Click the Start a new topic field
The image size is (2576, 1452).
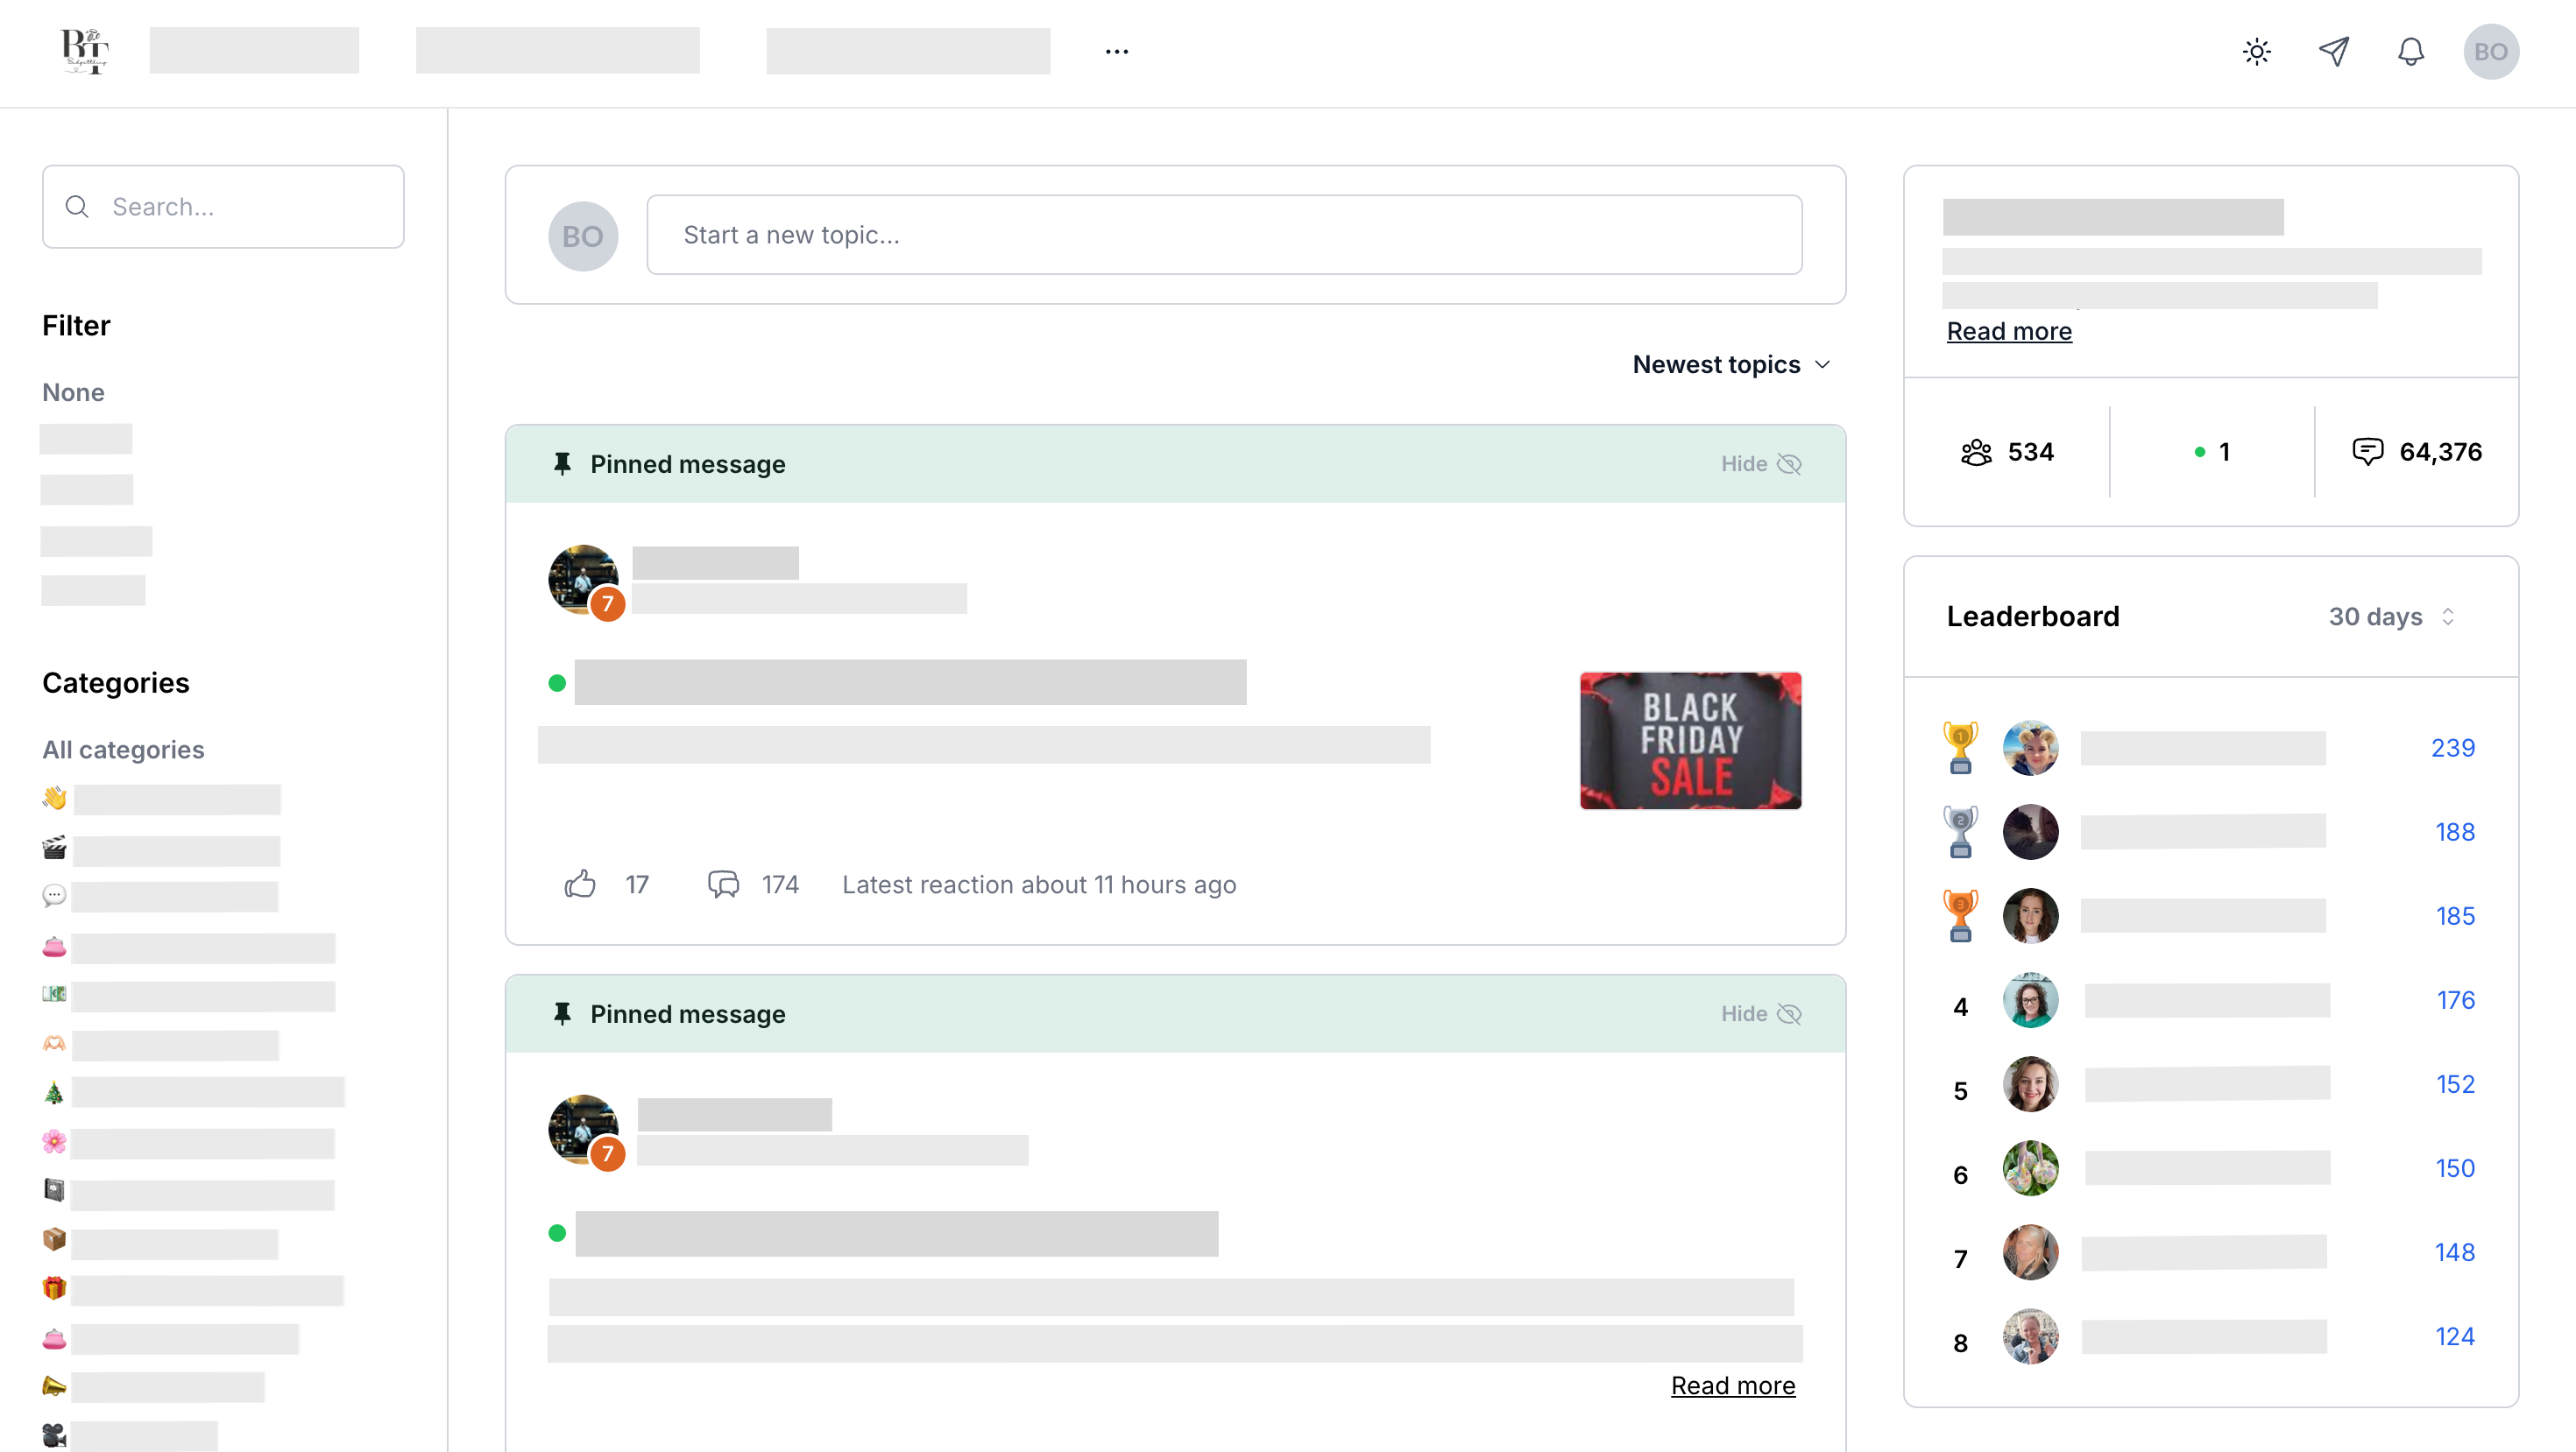(x=1224, y=235)
